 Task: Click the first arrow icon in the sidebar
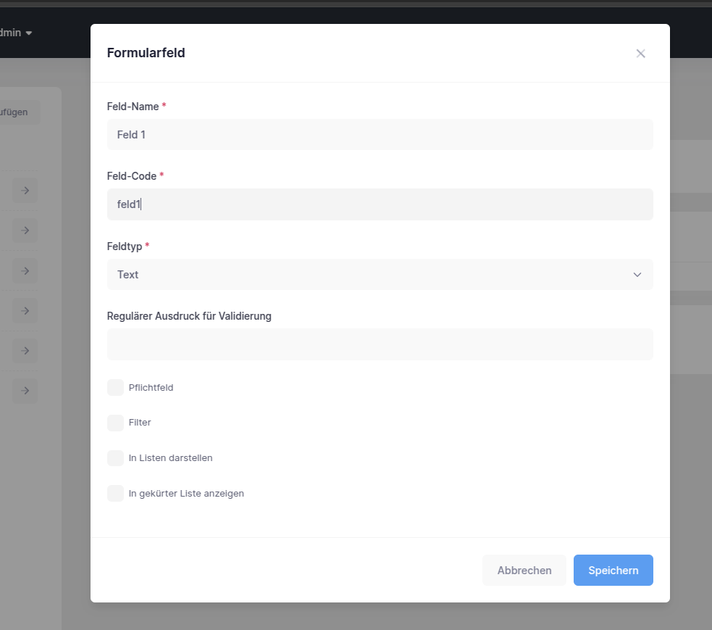[24, 190]
